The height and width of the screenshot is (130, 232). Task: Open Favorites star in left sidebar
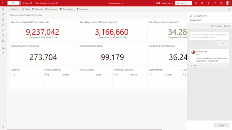(x=3, y=19)
